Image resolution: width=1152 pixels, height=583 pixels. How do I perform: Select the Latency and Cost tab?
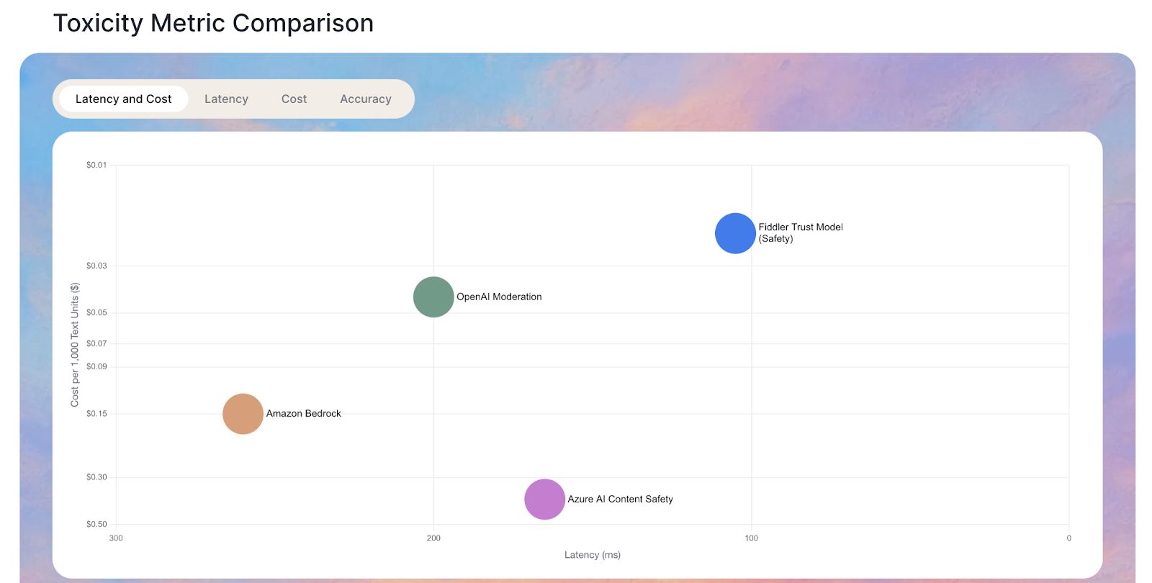123,99
